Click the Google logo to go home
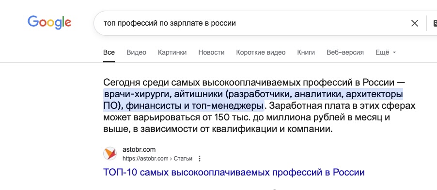Screen dimensions: 437x190 click(49, 23)
